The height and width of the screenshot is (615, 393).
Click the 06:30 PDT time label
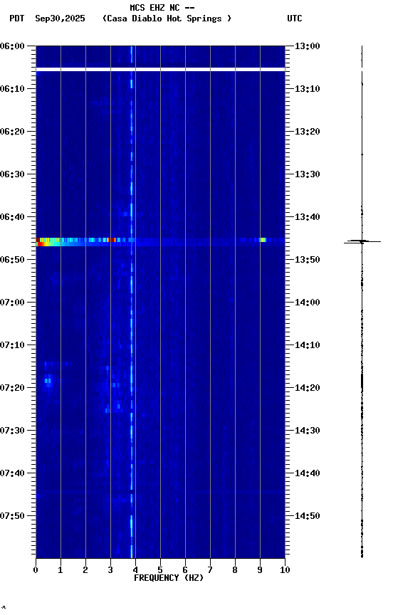[12, 174]
